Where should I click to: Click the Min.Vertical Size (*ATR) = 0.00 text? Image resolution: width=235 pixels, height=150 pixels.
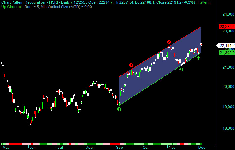(66, 7)
